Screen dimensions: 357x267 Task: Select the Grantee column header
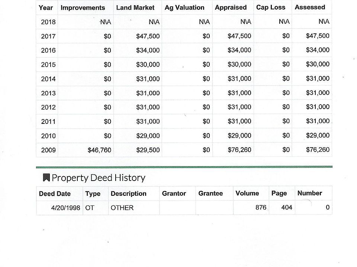pos(210,194)
